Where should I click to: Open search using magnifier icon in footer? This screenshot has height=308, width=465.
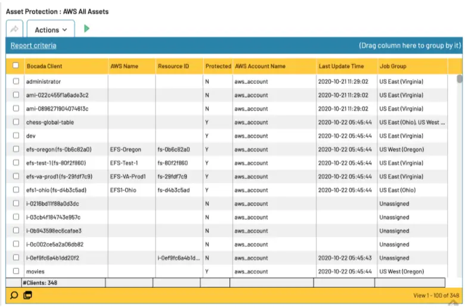coord(14,296)
